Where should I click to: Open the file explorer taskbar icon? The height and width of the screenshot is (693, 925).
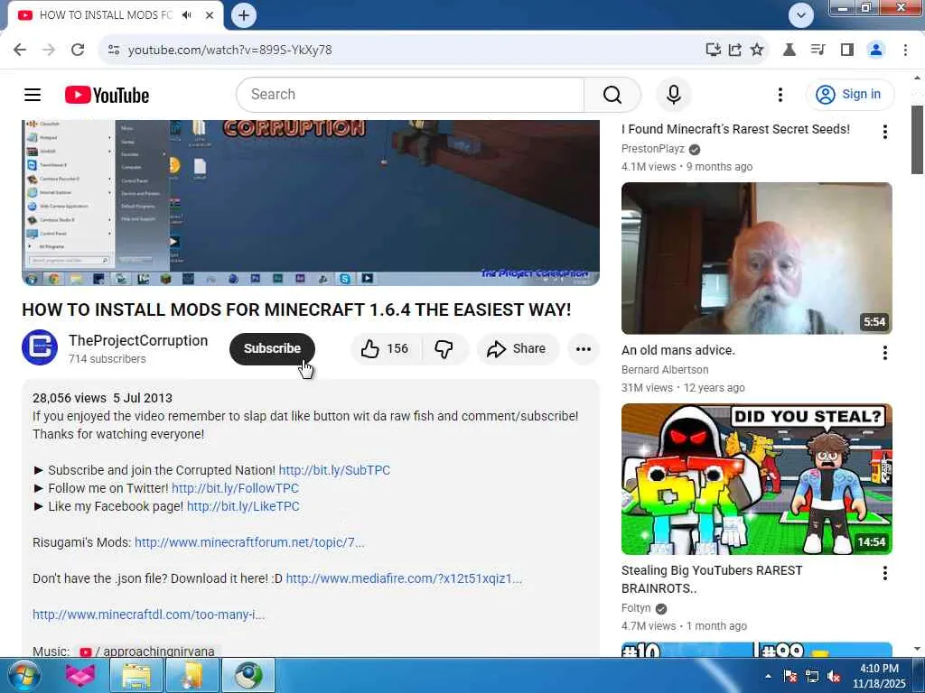click(x=136, y=676)
